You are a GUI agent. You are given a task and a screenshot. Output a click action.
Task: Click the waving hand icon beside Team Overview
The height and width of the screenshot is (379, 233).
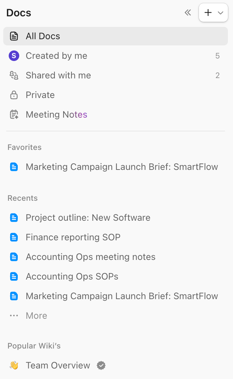pos(14,365)
